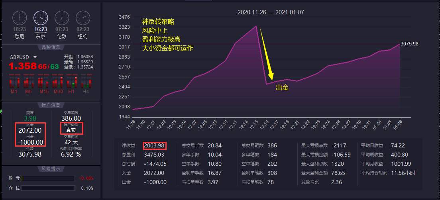Click the 空单手数 value 10.80
440x200 pixels.
pos(215,164)
